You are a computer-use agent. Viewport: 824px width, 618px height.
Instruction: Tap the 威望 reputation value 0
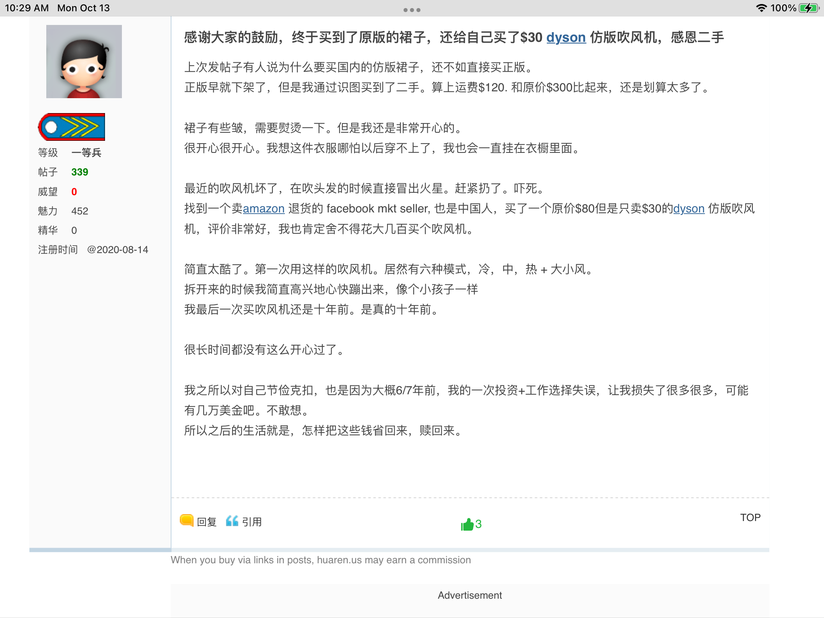coord(74,192)
